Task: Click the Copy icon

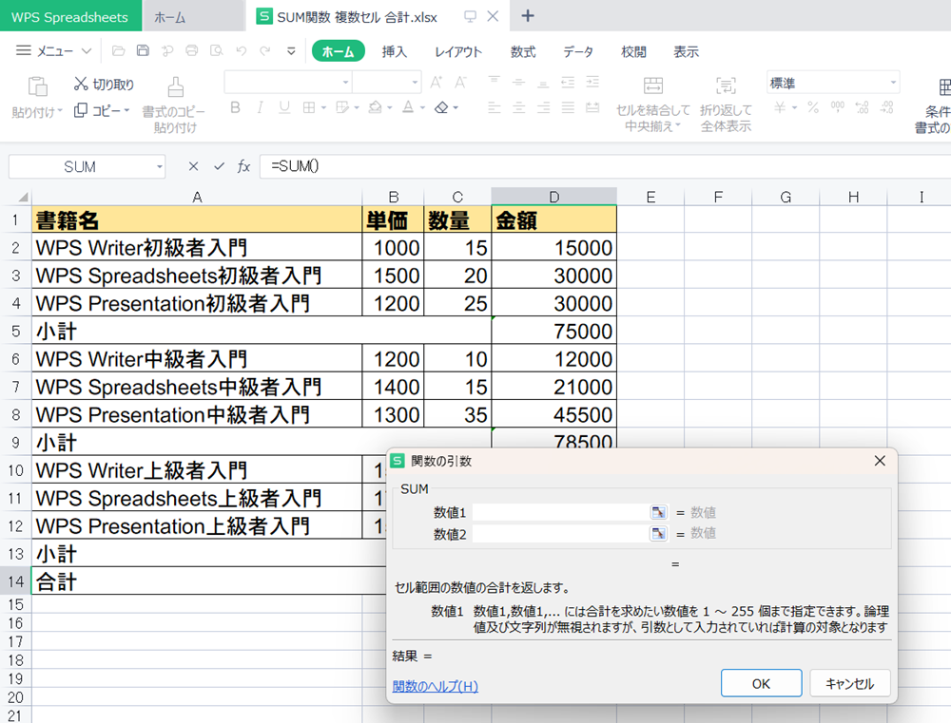Action: tap(81, 110)
